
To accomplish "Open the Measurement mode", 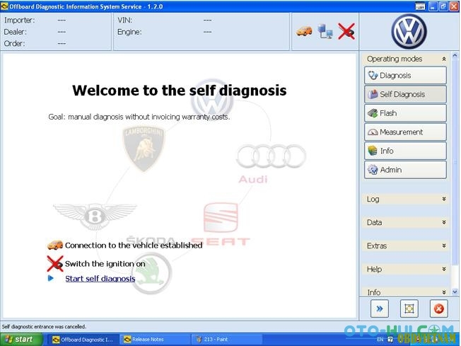I will click(405, 132).
